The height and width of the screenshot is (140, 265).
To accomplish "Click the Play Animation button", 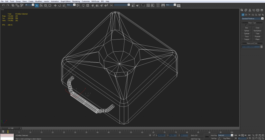I will 242,135.
